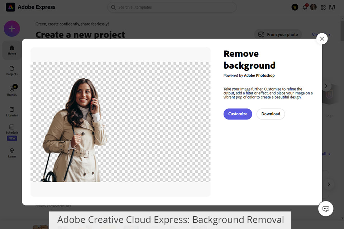Viewport: 344px width, 229px height.
Task: Click the From your photo button
Action: (x=278, y=34)
